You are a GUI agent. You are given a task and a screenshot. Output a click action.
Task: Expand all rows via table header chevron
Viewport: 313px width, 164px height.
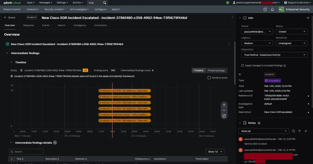[12, 159]
